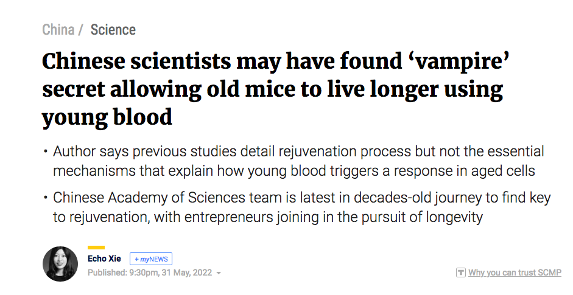The height and width of the screenshot is (295, 573).
Task: Click the plus sign in the myNEWS button
Action: tap(137, 259)
